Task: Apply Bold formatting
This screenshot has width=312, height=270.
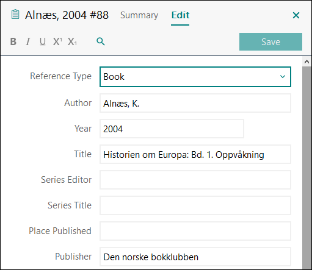Action: [x=13, y=41]
